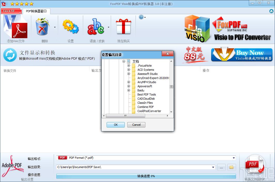Click the Delete recycle bin icon
Screen dimensions: 275x182
pos(42,27)
